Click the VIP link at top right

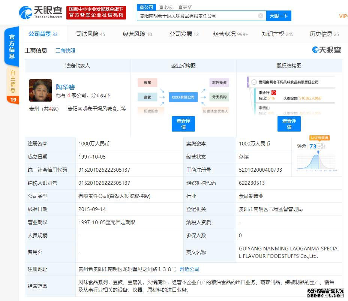click(343, 16)
